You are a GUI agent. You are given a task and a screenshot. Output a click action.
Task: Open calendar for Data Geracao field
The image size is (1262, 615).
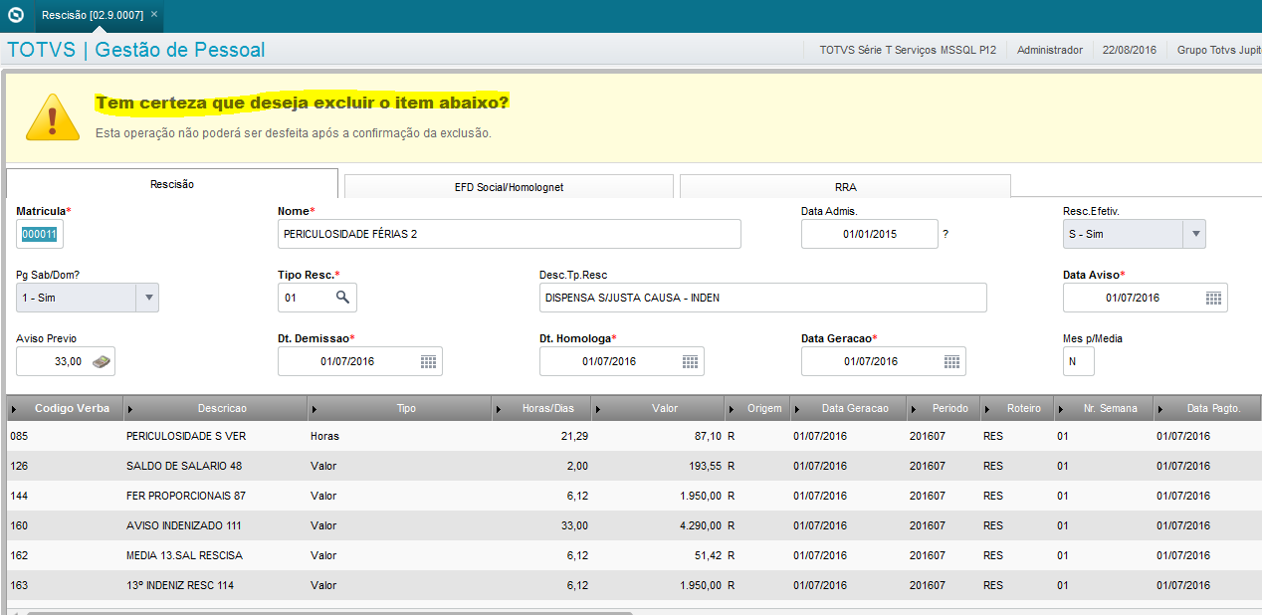point(951,361)
